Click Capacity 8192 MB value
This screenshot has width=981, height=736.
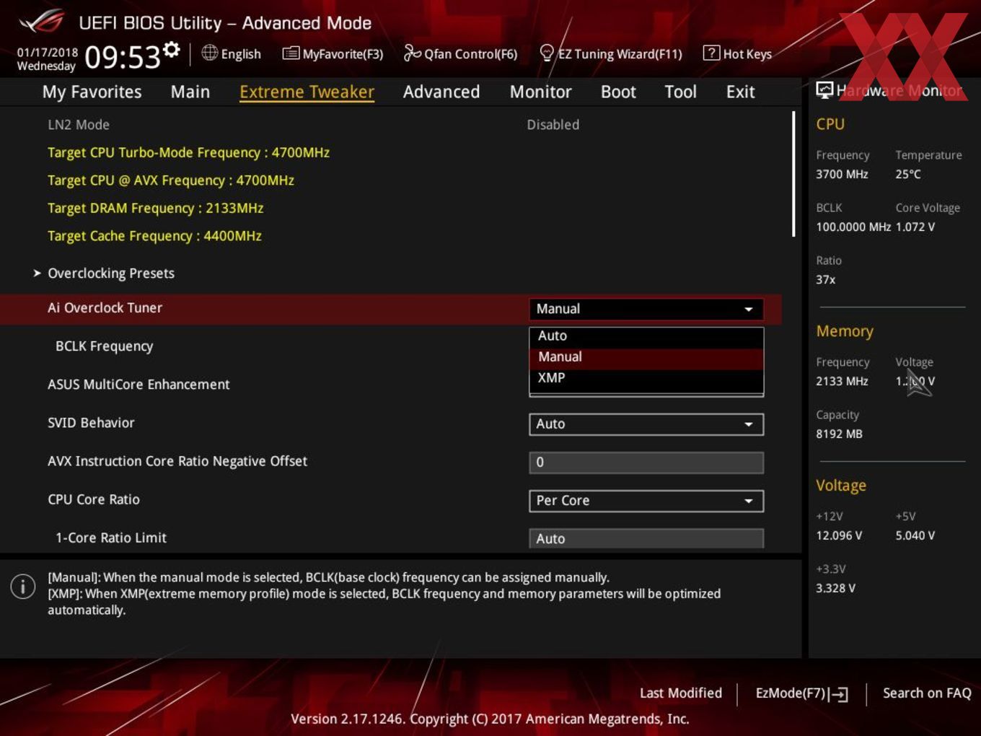(x=839, y=434)
